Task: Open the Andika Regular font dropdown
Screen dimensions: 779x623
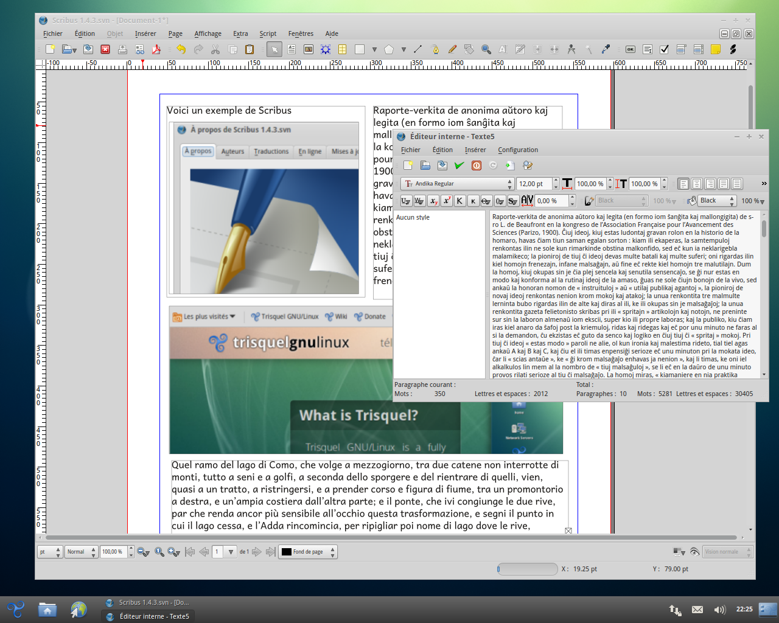Action: (x=458, y=183)
